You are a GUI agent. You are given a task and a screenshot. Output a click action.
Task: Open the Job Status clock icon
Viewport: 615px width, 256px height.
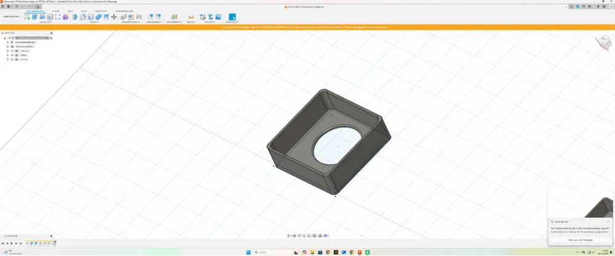click(583, 6)
